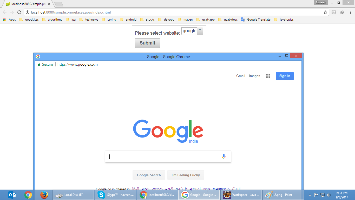355x200 pixels.
Task: Open network status in system tray
Action: pyautogui.click(x=323, y=195)
